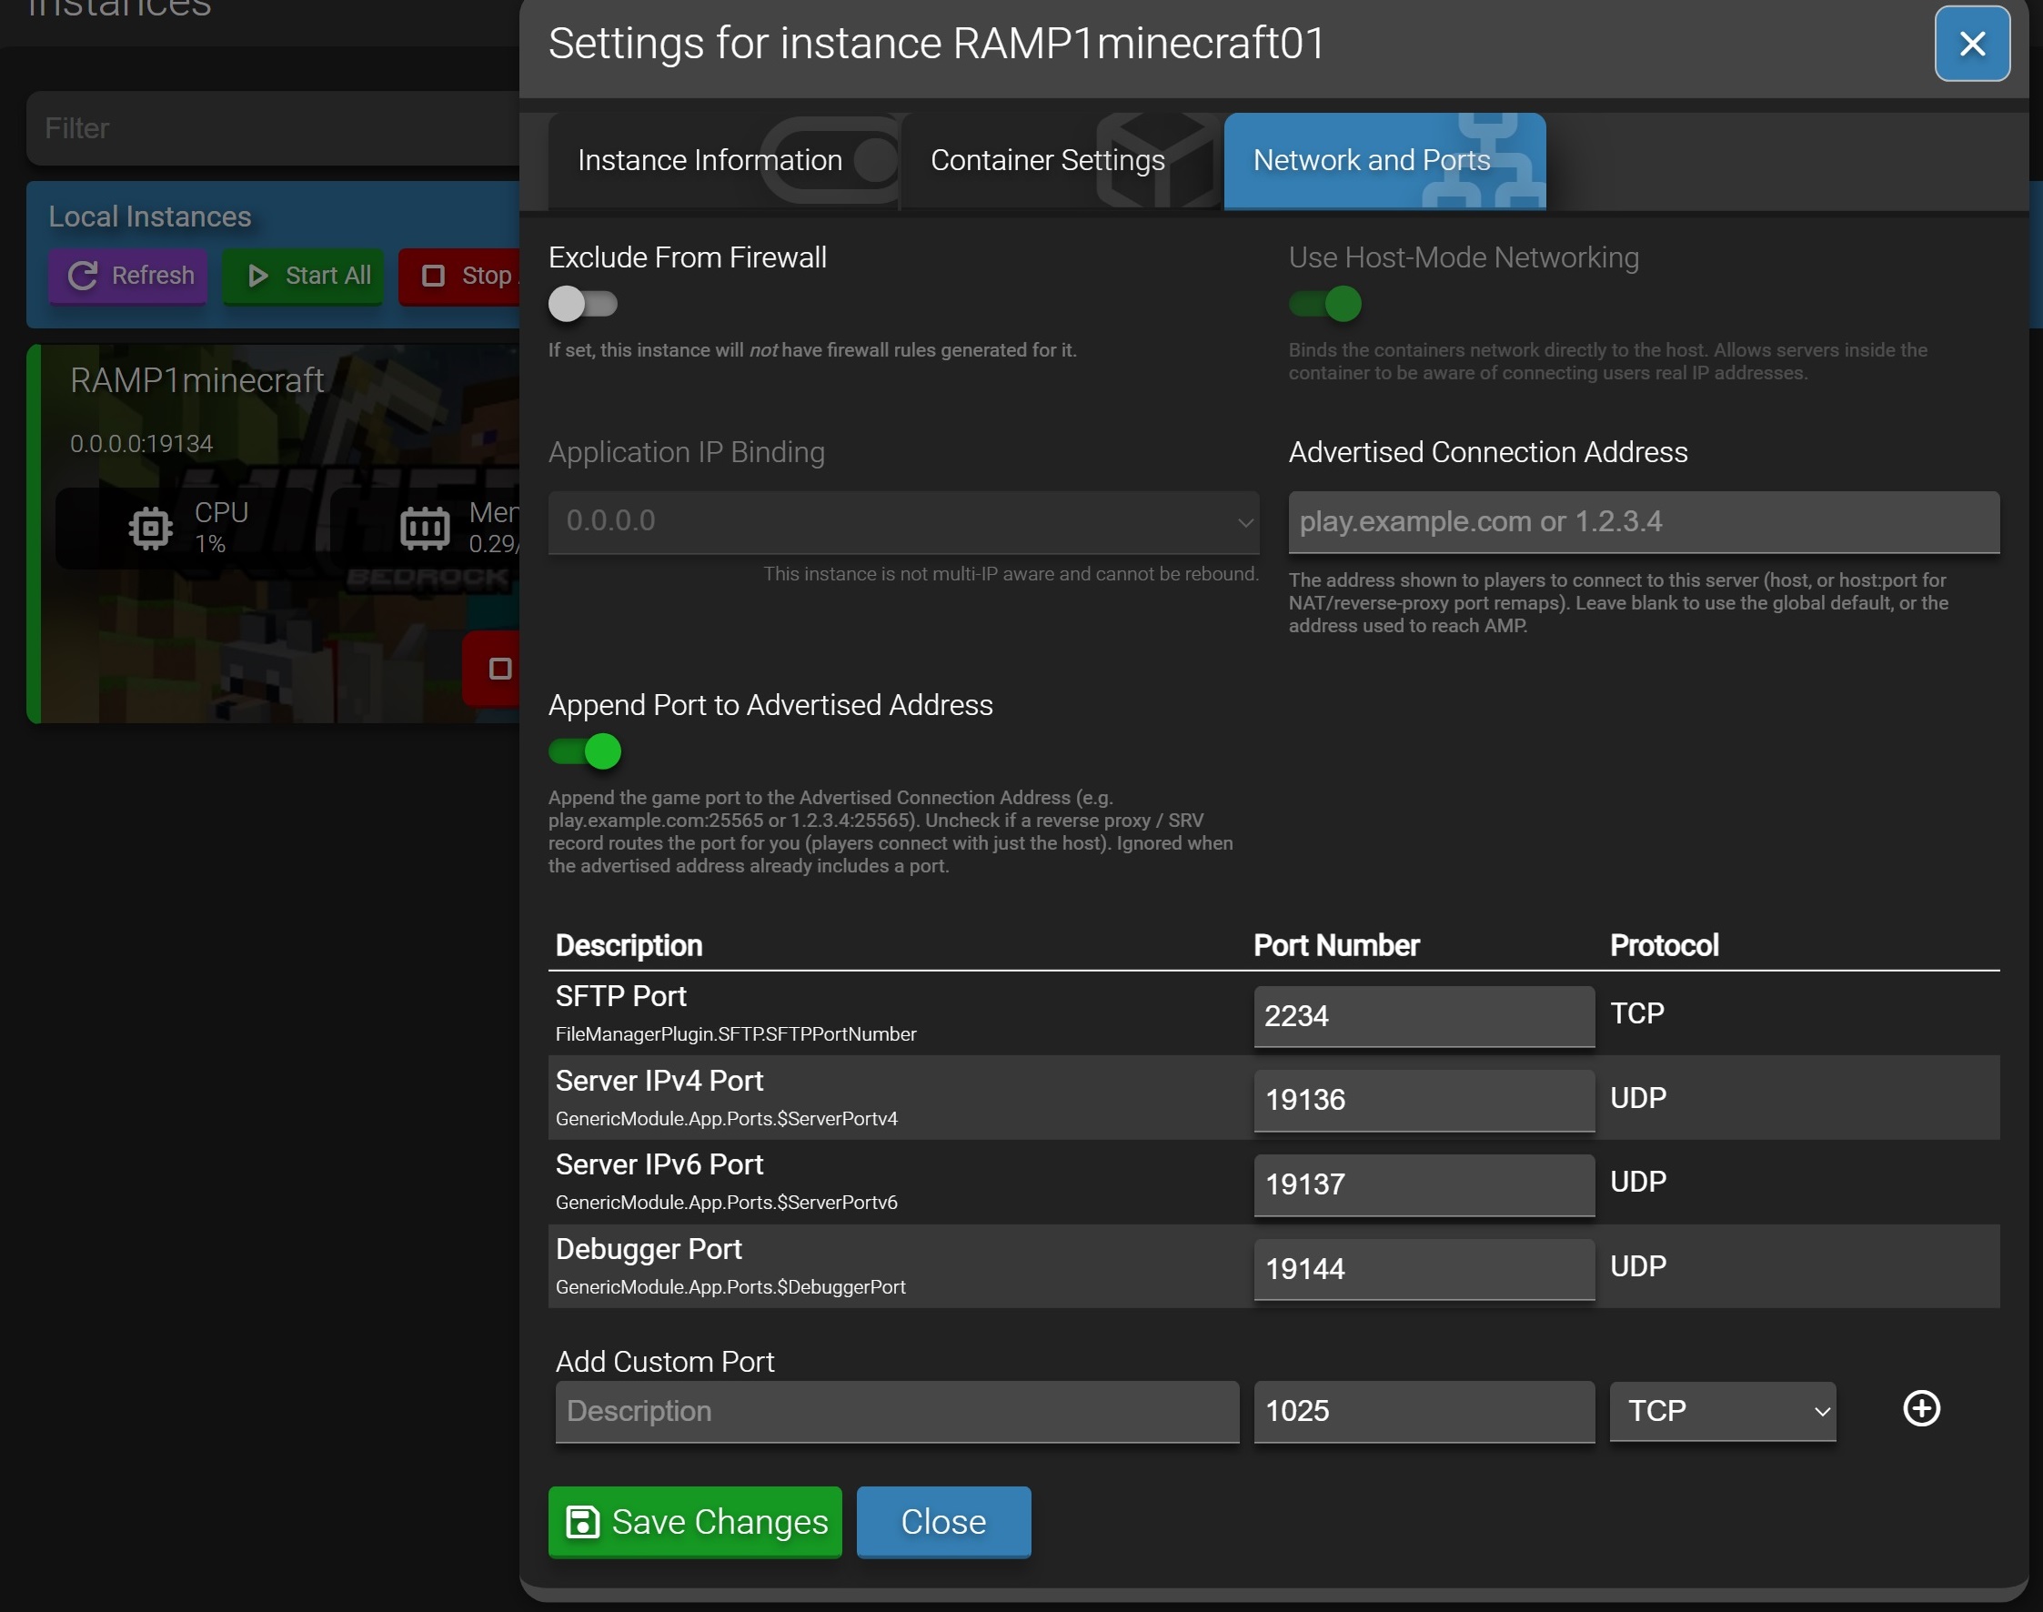The image size is (2043, 1612).
Task: Open the Application IP Binding dropdown
Action: tap(903, 521)
